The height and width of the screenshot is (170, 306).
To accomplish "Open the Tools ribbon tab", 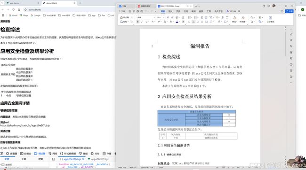I will click(x=209, y=11).
